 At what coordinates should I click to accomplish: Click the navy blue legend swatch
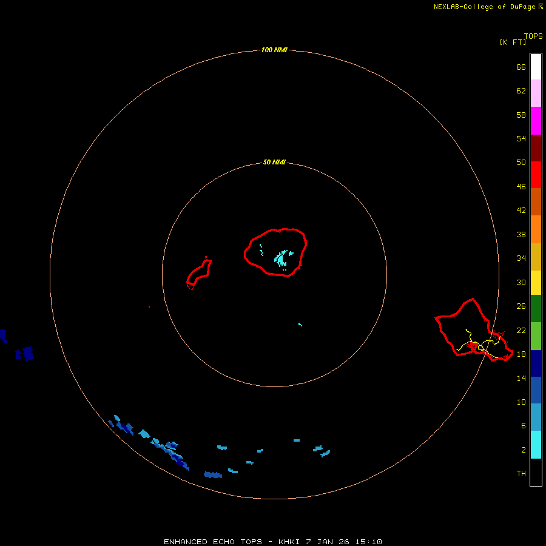click(x=536, y=363)
